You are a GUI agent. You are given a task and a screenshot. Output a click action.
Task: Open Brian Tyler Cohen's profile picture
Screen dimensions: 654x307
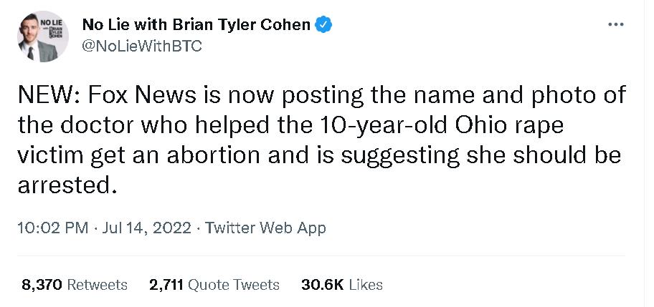point(42,36)
